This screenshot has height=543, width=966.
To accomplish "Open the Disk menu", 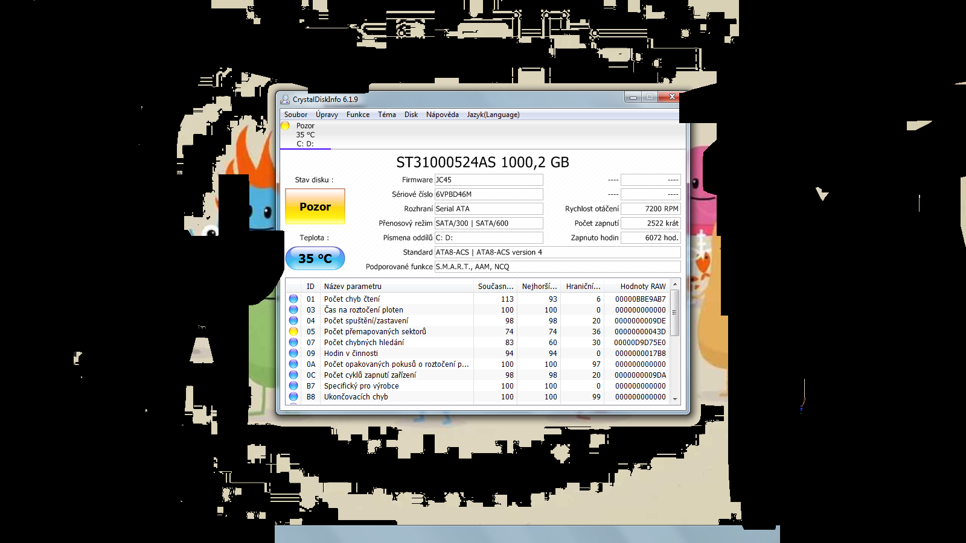I will pyautogui.click(x=411, y=115).
